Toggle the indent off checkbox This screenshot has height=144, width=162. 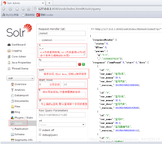40,130
